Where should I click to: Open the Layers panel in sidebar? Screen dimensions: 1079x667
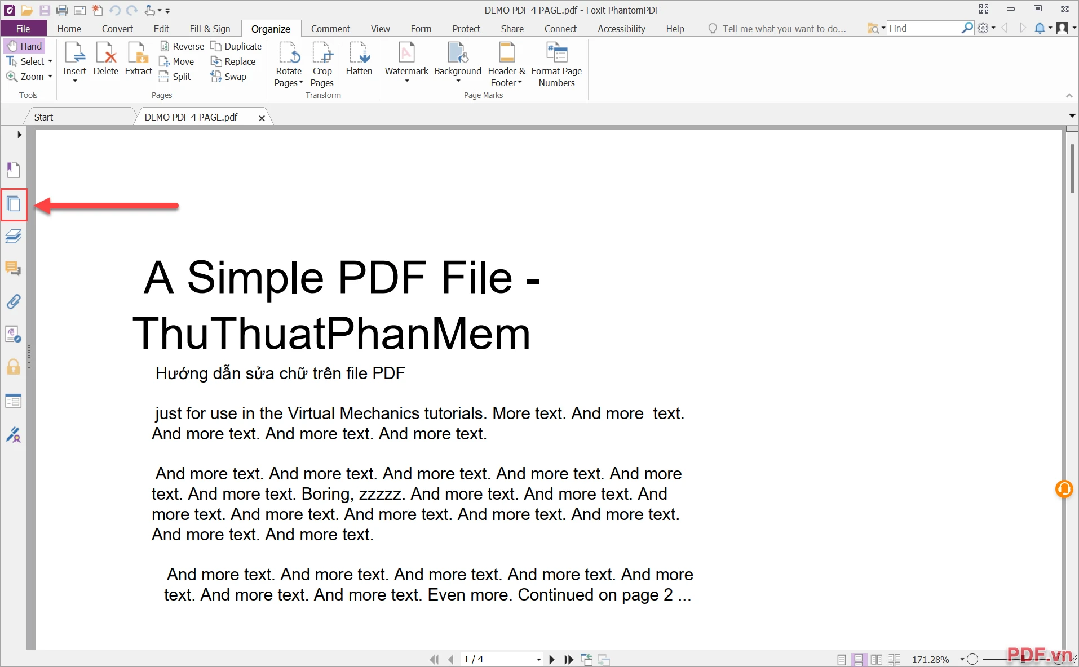pos(14,236)
